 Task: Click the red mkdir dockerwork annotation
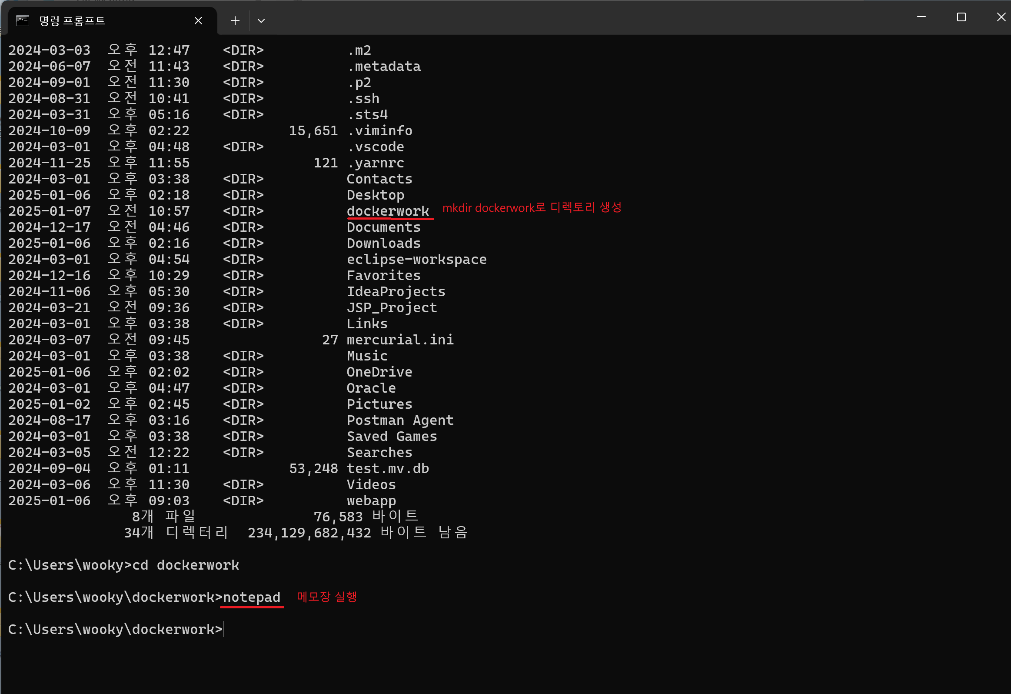click(x=532, y=207)
